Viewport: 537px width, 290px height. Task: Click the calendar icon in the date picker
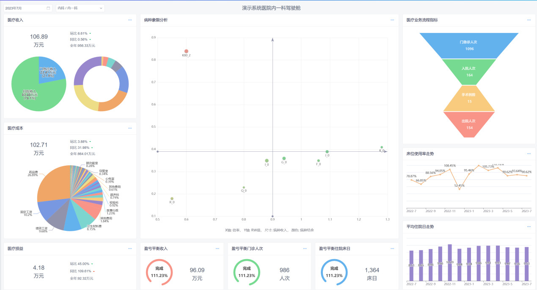(x=48, y=8)
